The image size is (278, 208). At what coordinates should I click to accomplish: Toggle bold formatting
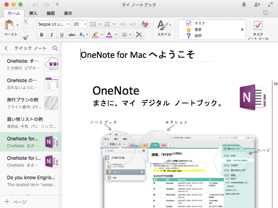(42, 35)
